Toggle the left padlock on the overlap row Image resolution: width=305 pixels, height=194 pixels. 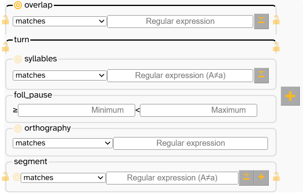(5, 20)
